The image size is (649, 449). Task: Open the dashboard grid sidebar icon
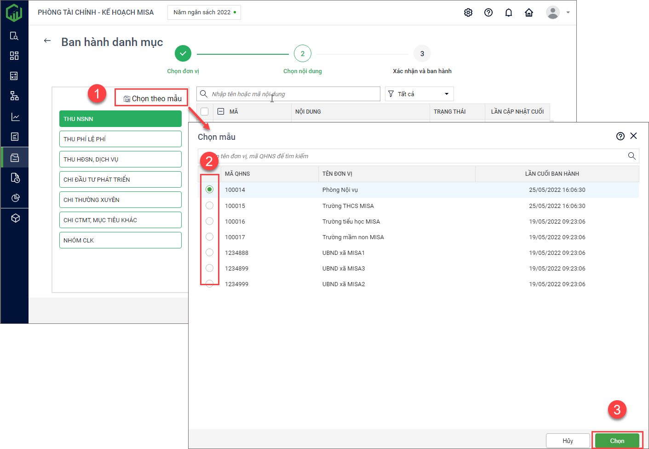pyautogui.click(x=14, y=56)
